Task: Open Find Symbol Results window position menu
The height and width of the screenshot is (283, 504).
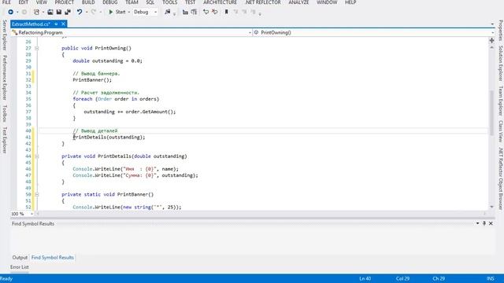Action: coord(478,223)
